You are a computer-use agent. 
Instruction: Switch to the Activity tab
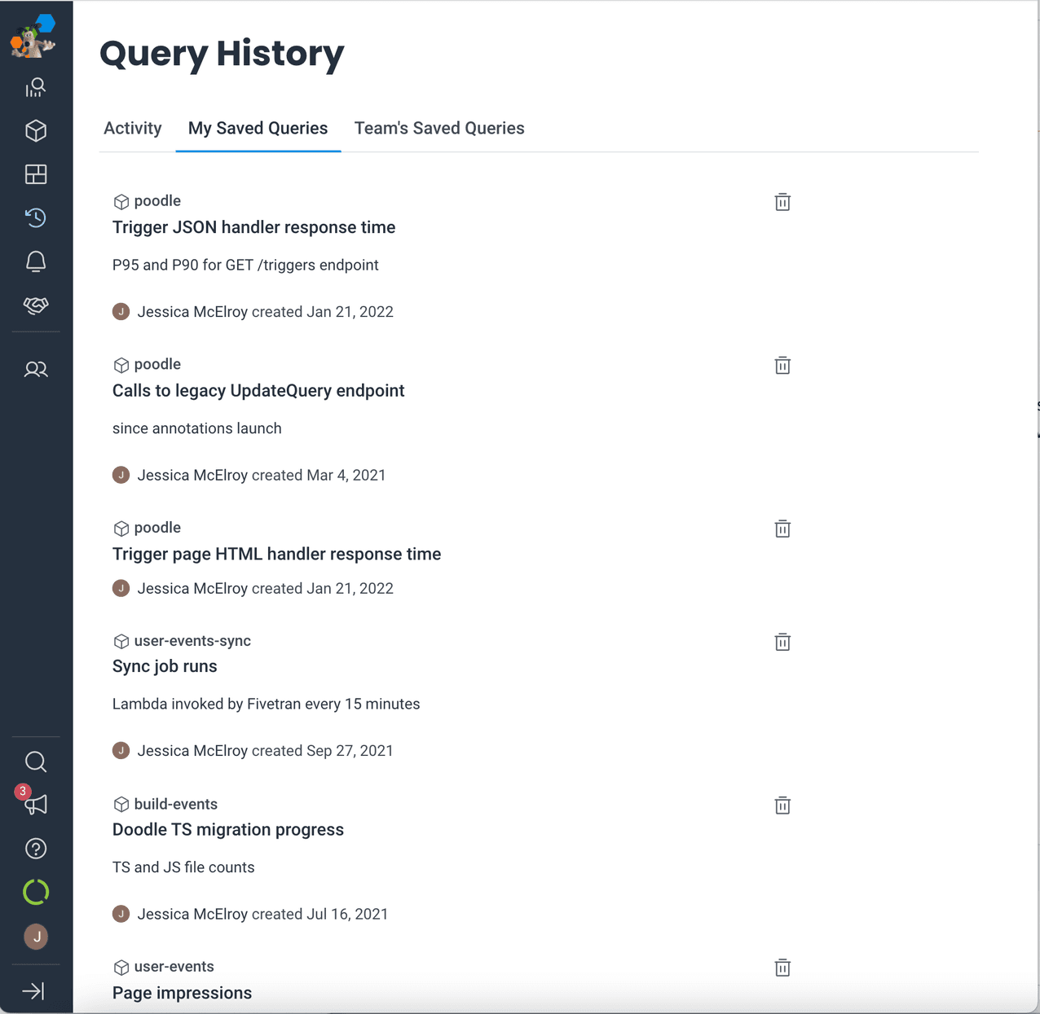point(133,129)
